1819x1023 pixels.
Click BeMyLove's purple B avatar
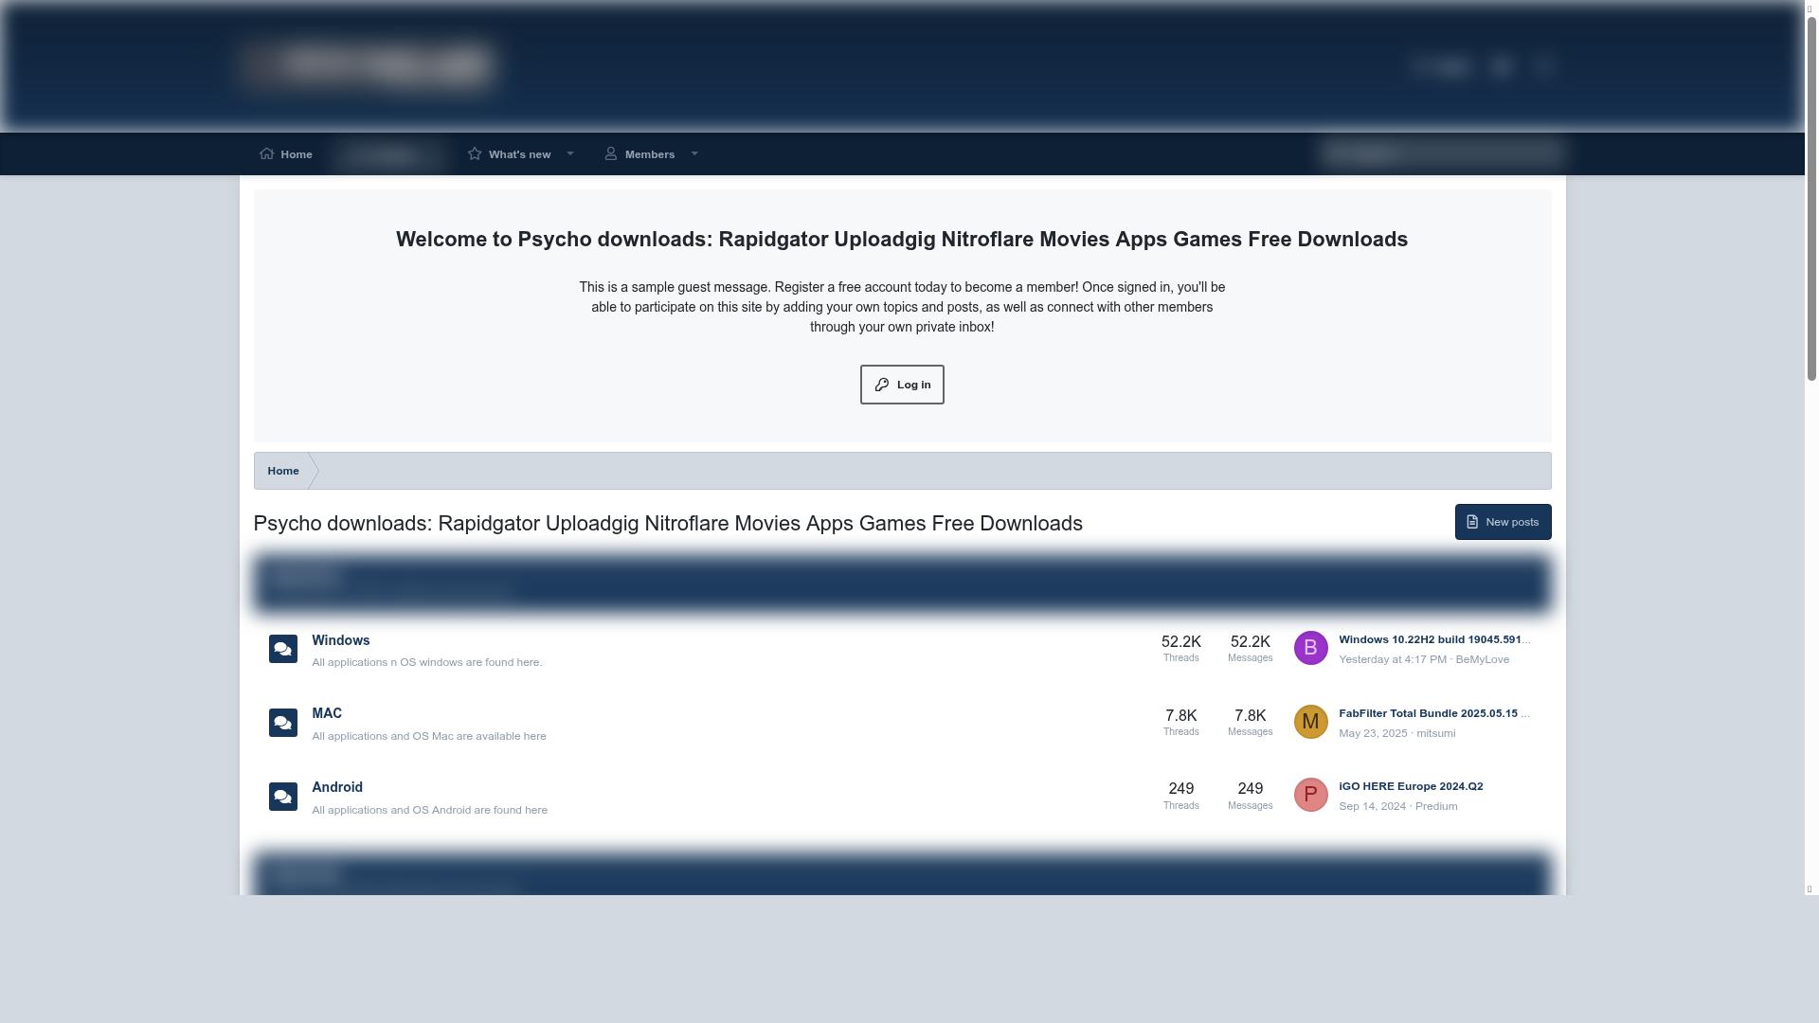point(1310,648)
